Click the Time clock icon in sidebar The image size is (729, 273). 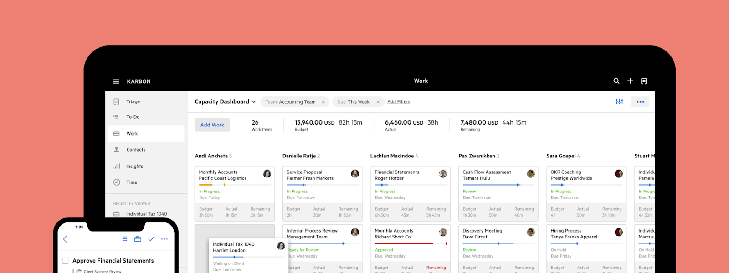(x=117, y=182)
